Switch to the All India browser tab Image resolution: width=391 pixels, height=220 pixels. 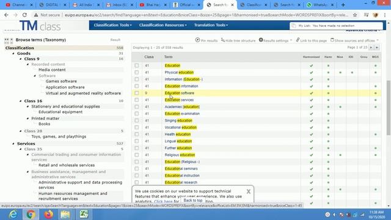tap(86, 5)
